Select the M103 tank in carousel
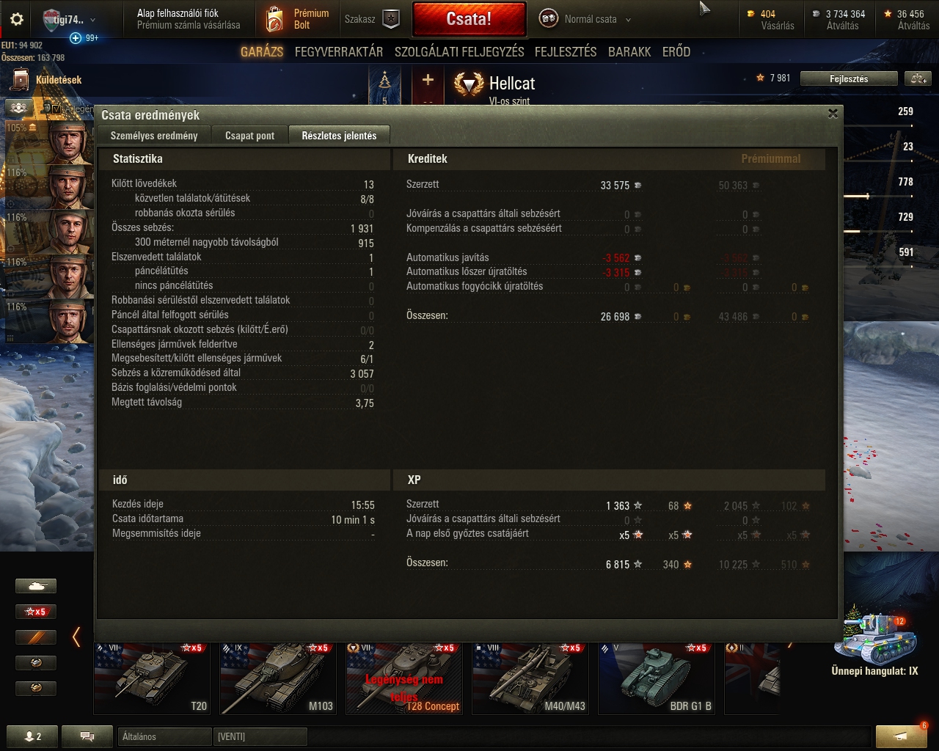The width and height of the screenshot is (939, 751). click(x=279, y=678)
